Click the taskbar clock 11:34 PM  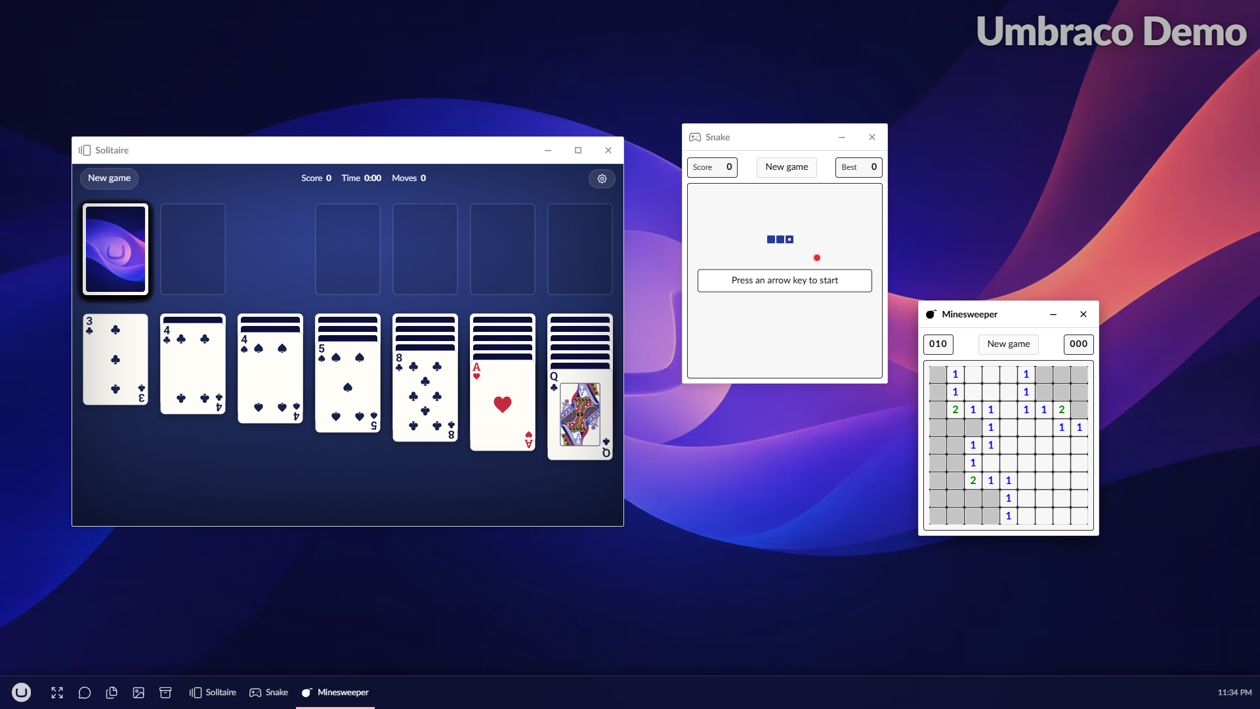click(1235, 693)
